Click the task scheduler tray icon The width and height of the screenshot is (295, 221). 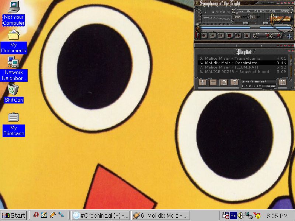[x=225, y=215]
